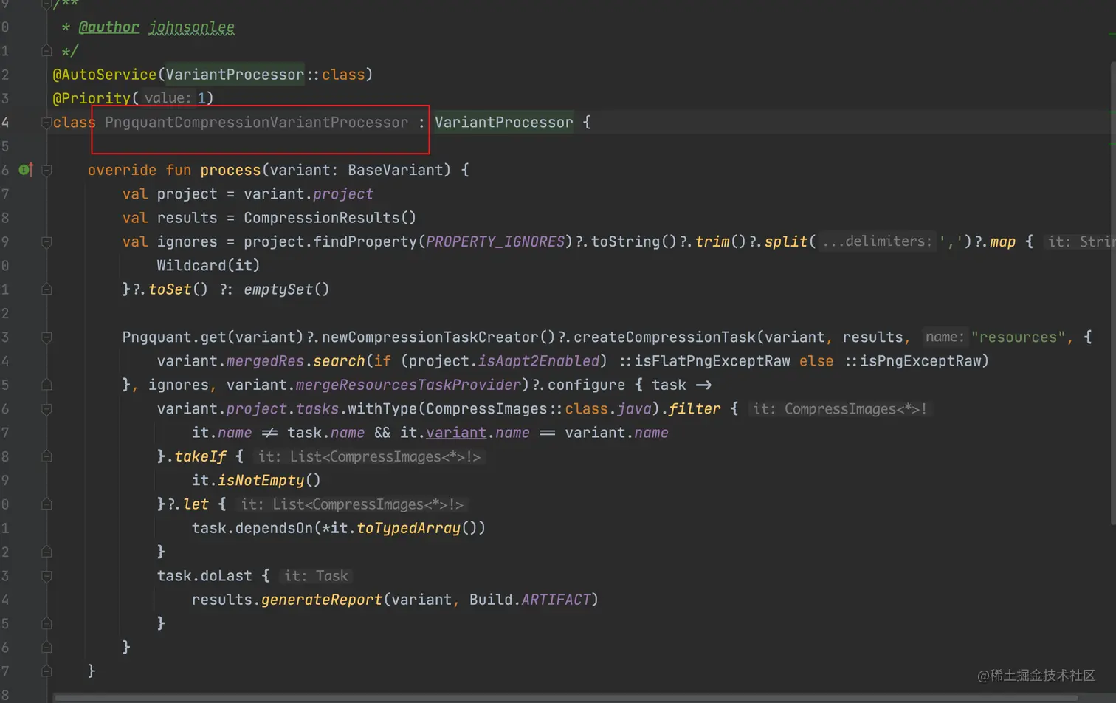Click CompressionResults() constructor call
1116x703 pixels.
coord(330,218)
